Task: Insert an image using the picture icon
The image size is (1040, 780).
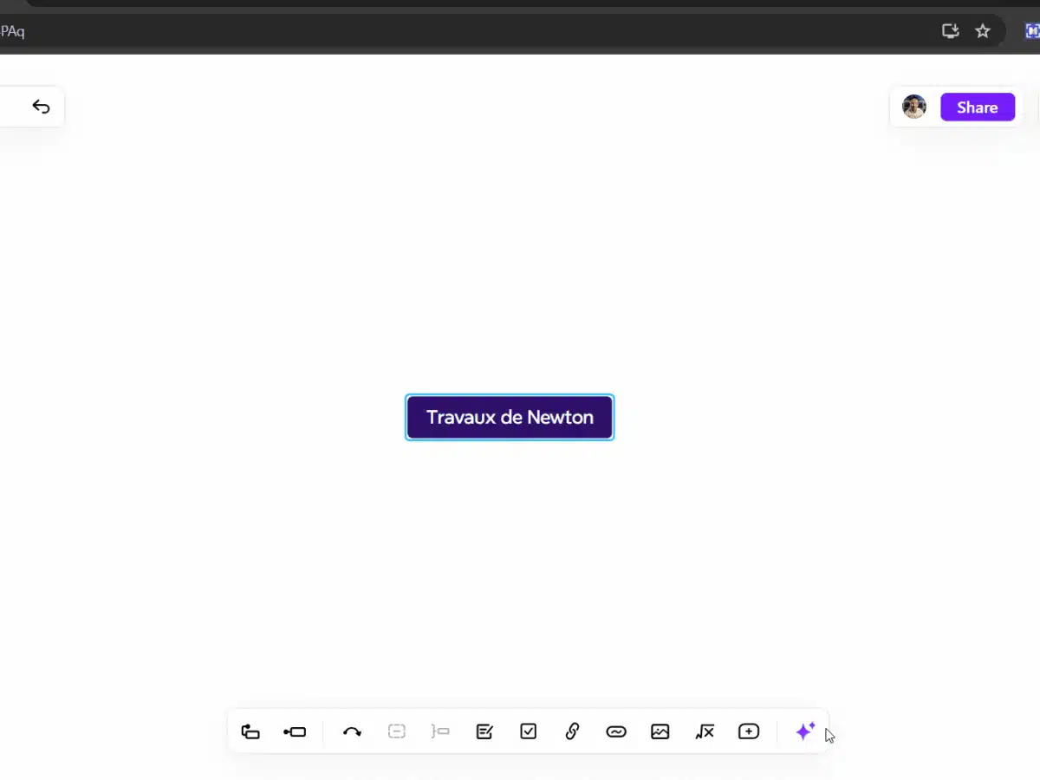Action: coord(660,731)
